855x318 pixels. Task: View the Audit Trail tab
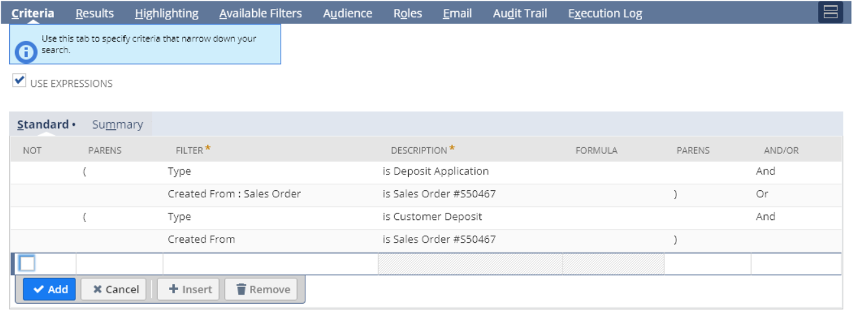pyautogui.click(x=520, y=13)
